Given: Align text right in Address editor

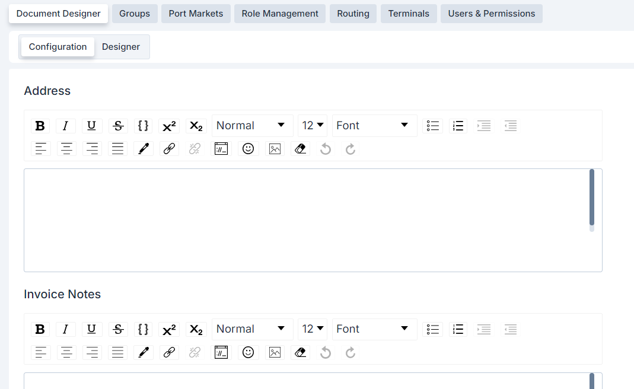Looking at the screenshot, I should [92, 149].
